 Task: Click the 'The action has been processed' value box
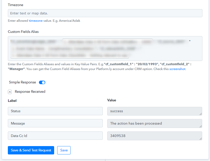(155, 123)
